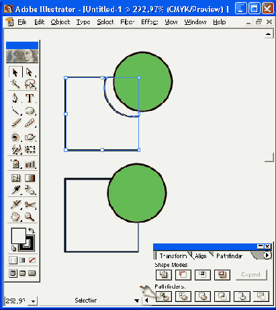Swap fill and stroke colors
Image resolution: width=276 pixels, height=310 pixels.
tap(32, 230)
